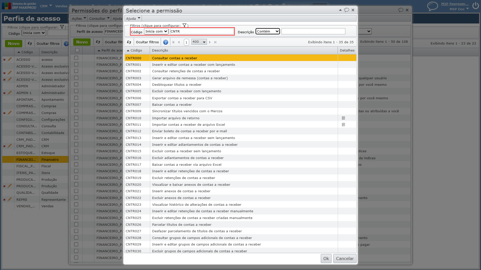Open the Ajuda menu in permission dialog
The width and height of the screenshot is (481, 270).
coord(133,18)
